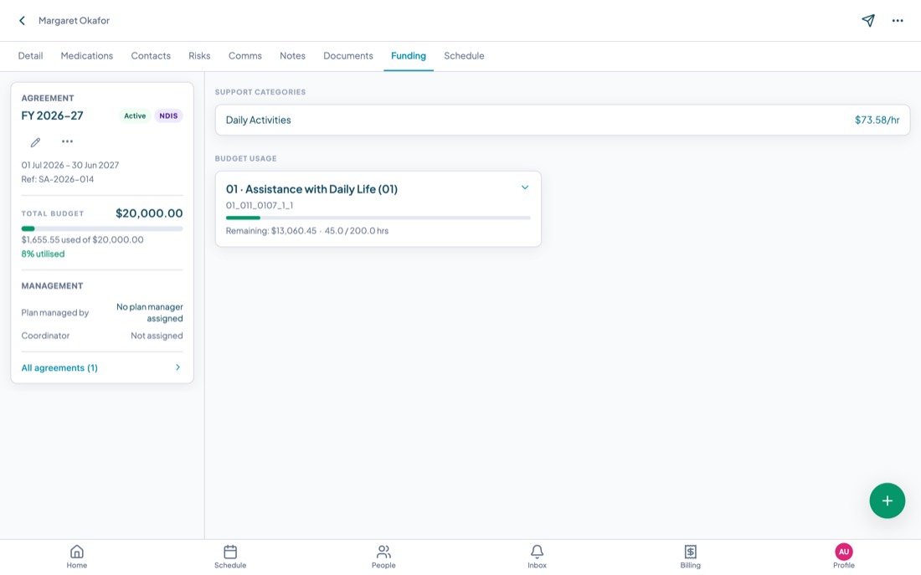The width and height of the screenshot is (921, 575).
Task: Open the Schedule tab beside Funding
Action: click(x=464, y=56)
